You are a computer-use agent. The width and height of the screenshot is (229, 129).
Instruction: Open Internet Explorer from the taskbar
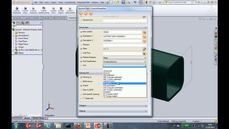tap(48, 126)
